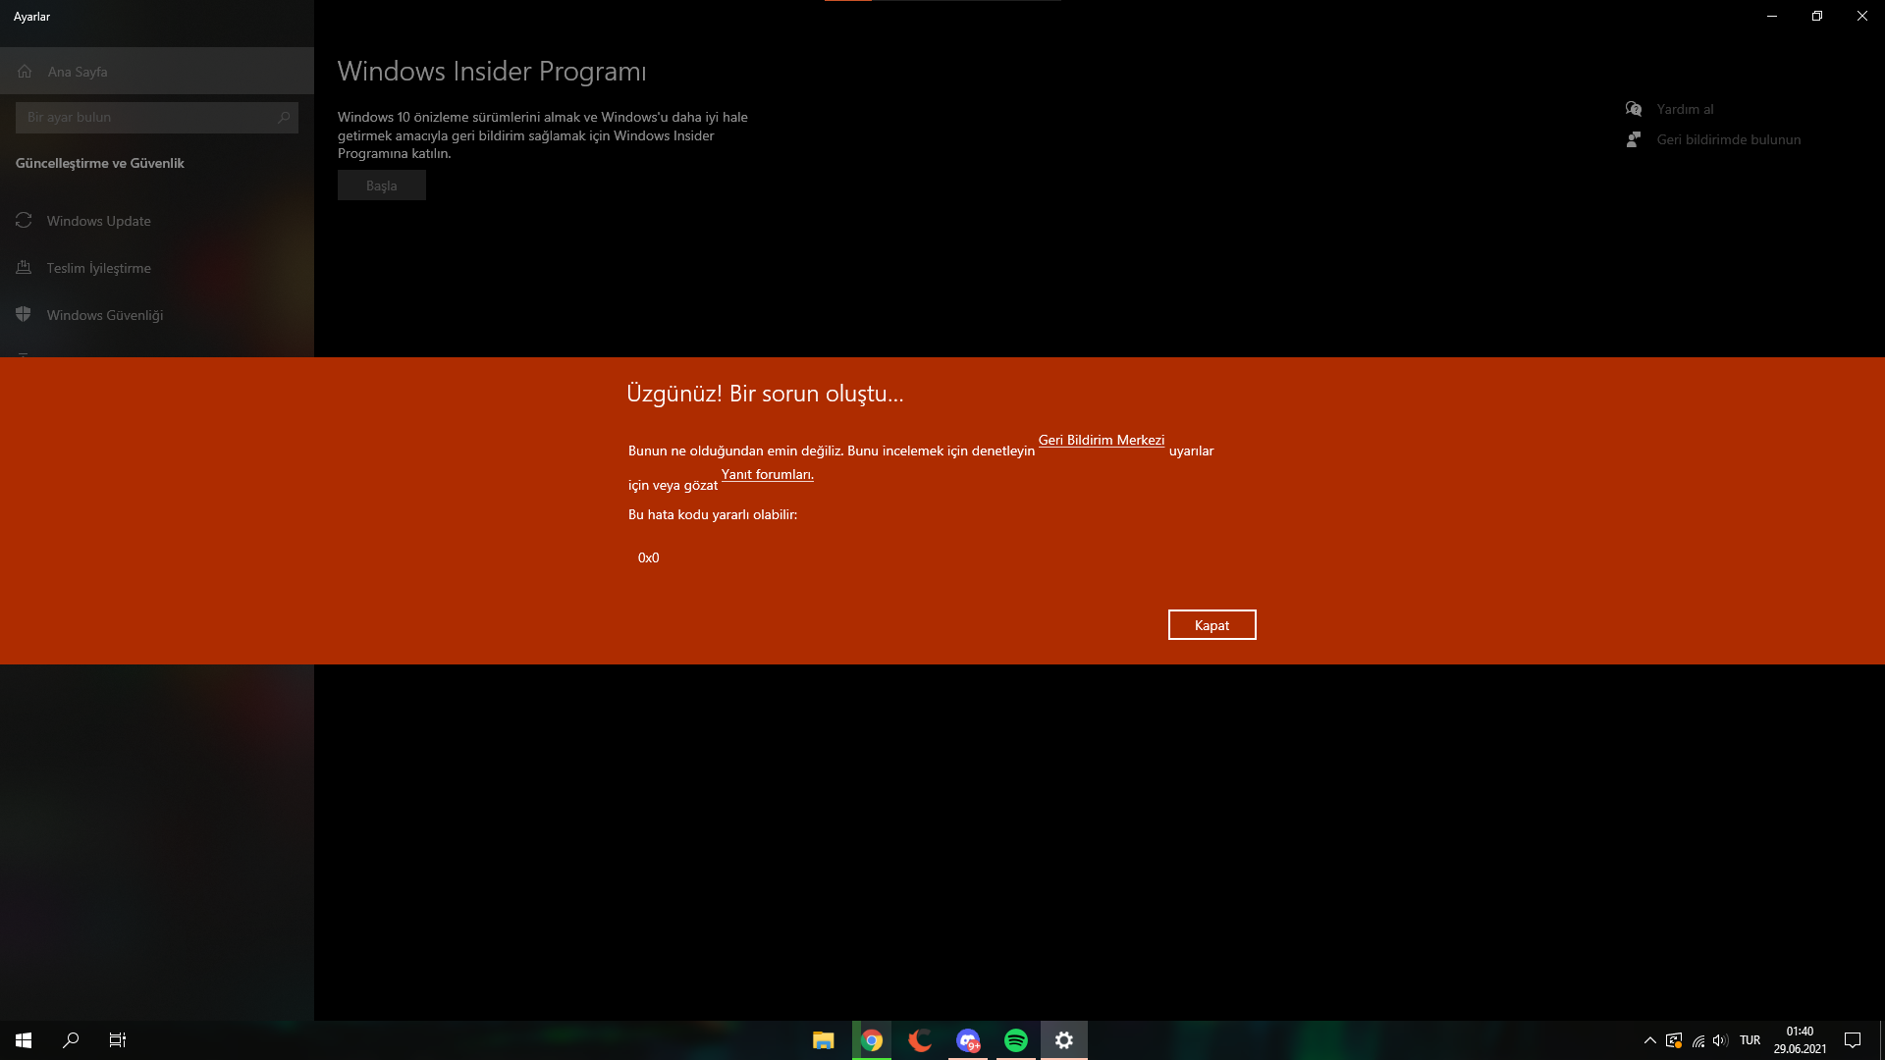Go to Ana Sayfa home item

click(x=78, y=72)
